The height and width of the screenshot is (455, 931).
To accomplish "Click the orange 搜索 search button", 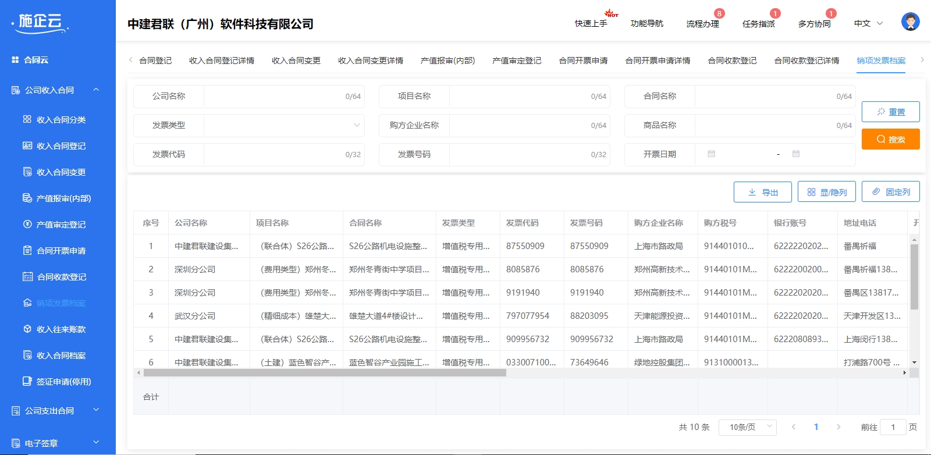I will (x=891, y=139).
